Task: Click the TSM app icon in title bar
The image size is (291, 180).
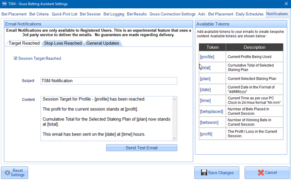Action: coord(5,4)
